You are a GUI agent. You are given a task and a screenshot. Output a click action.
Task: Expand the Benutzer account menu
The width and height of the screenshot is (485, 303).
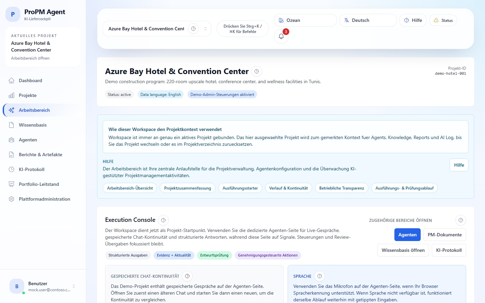pos(74,286)
